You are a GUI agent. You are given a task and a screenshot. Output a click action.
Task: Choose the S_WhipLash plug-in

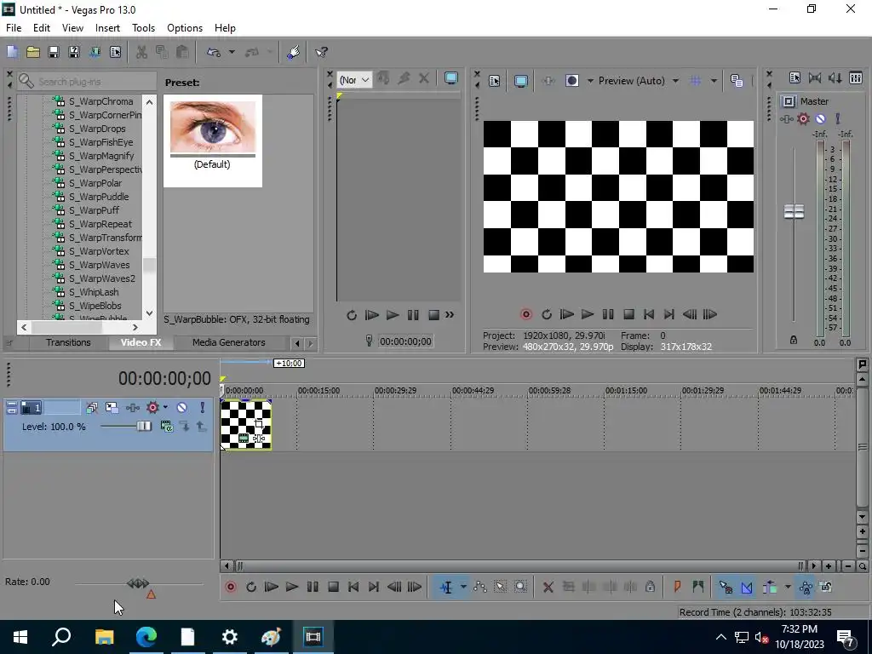click(x=94, y=292)
